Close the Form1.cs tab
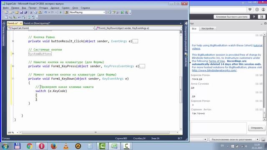This screenshot has height=150, width=267. pos(21,23)
